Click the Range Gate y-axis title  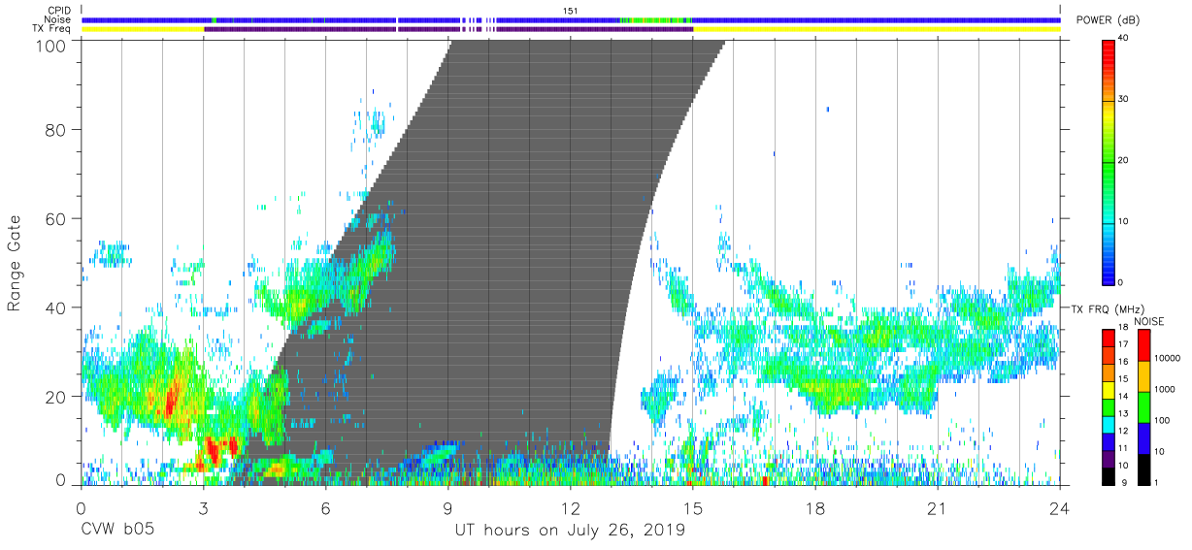pos(15,263)
